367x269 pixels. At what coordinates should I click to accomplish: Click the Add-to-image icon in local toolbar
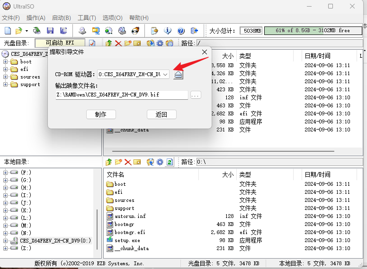[x=150, y=162]
